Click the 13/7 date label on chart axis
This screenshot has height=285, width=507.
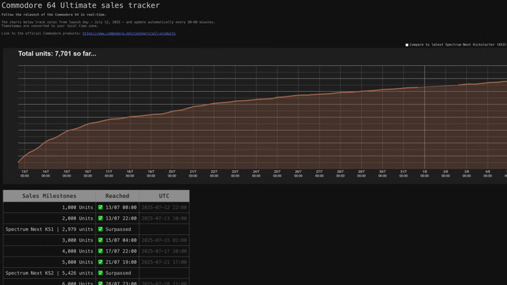tap(24, 174)
